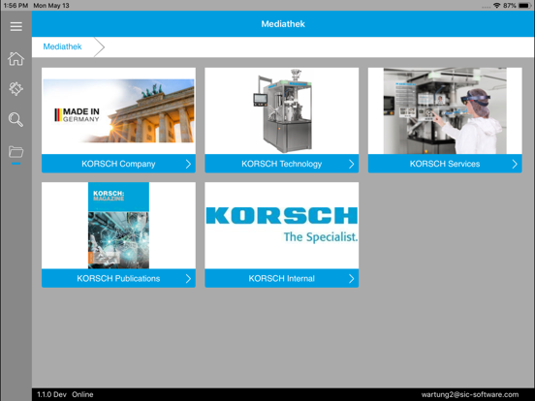Open the KORSCH Services button
535x401 pixels.
[445, 164]
